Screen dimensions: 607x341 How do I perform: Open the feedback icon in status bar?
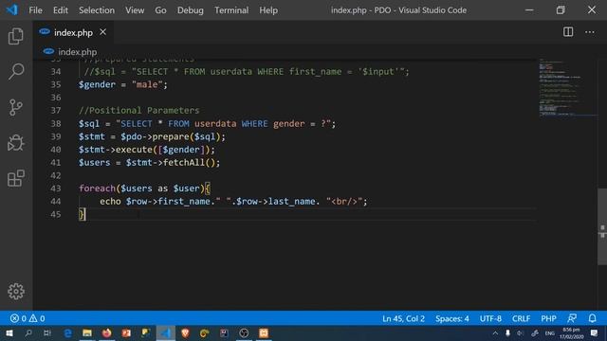point(572,318)
